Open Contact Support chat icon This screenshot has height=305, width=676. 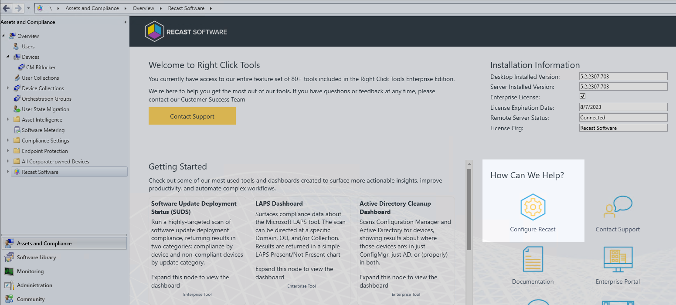pos(618,207)
